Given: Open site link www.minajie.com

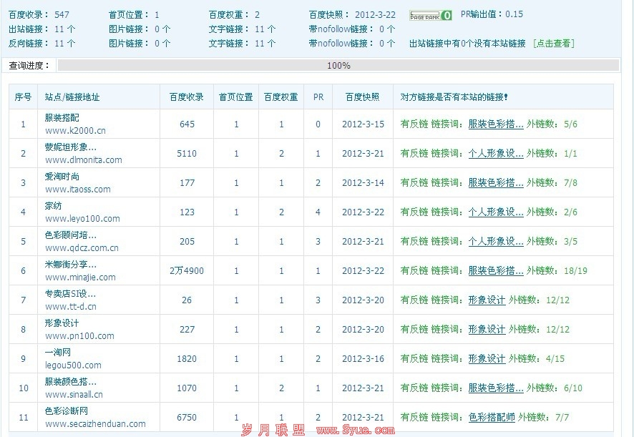Looking at the screenshot, I should (x=80, y=278).
